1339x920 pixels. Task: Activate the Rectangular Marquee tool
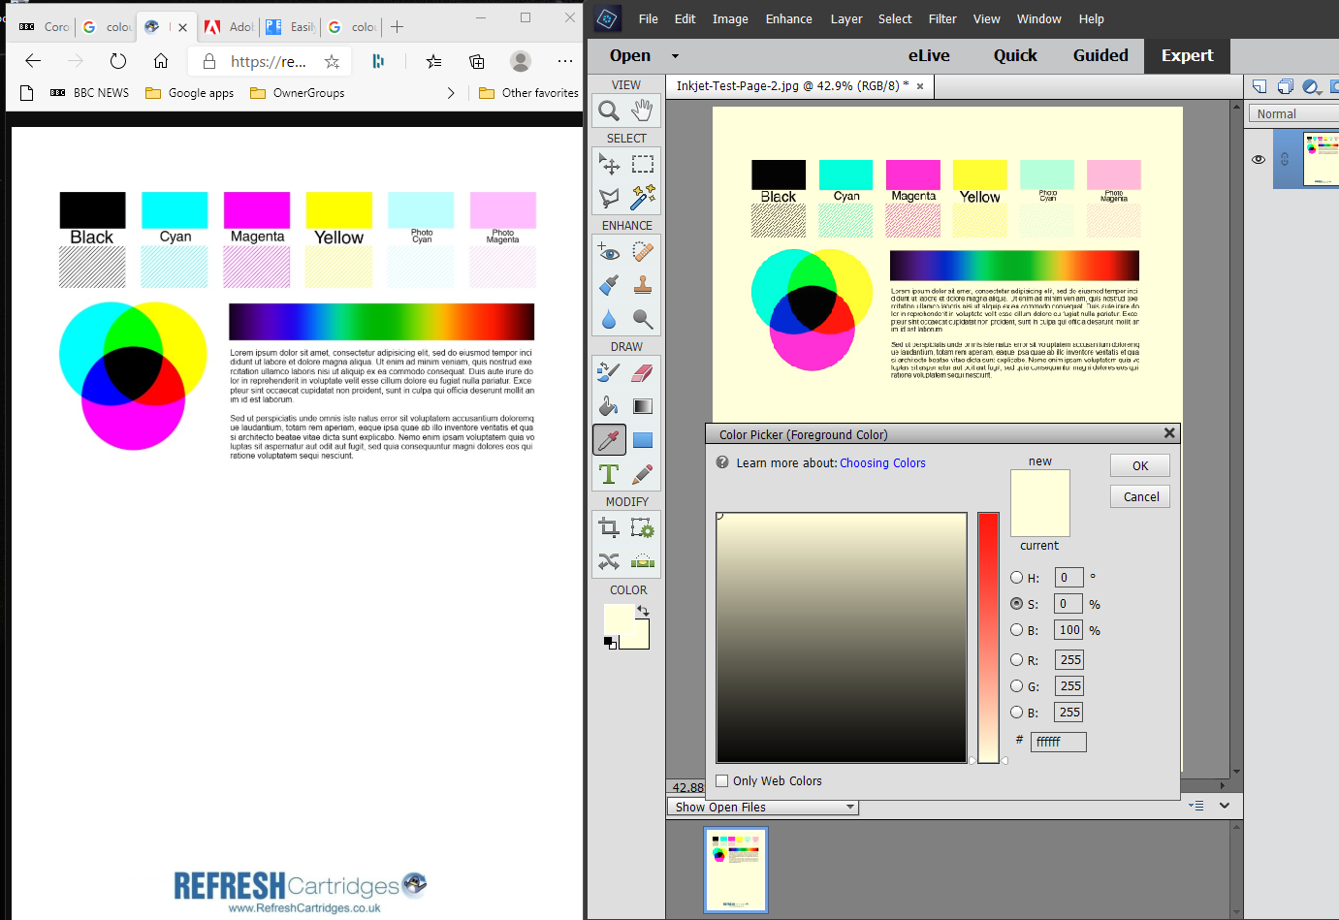click(642, 164)
